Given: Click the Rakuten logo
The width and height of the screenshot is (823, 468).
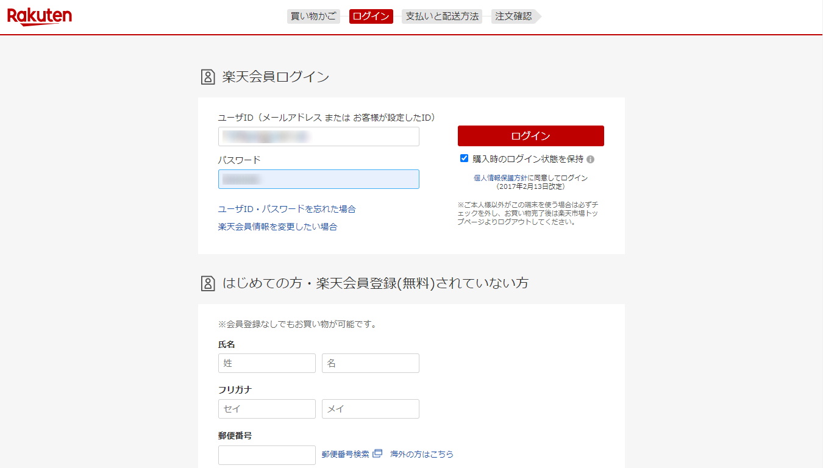Looking at the screenshot, I should [x=40, y=16].
